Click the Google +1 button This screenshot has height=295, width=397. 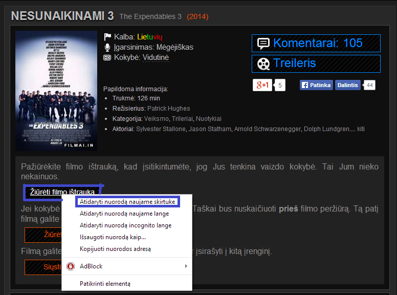click(x=262, y=85)
